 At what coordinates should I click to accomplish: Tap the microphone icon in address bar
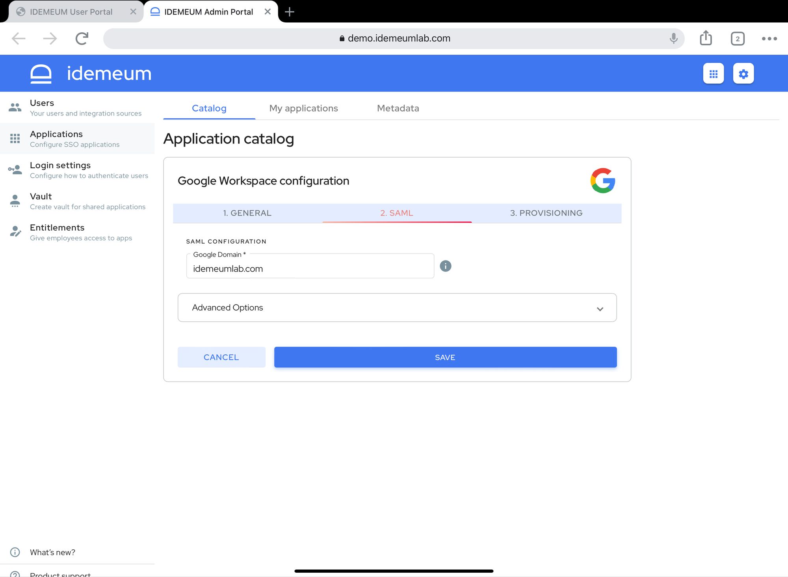click(x=674, y=38)
